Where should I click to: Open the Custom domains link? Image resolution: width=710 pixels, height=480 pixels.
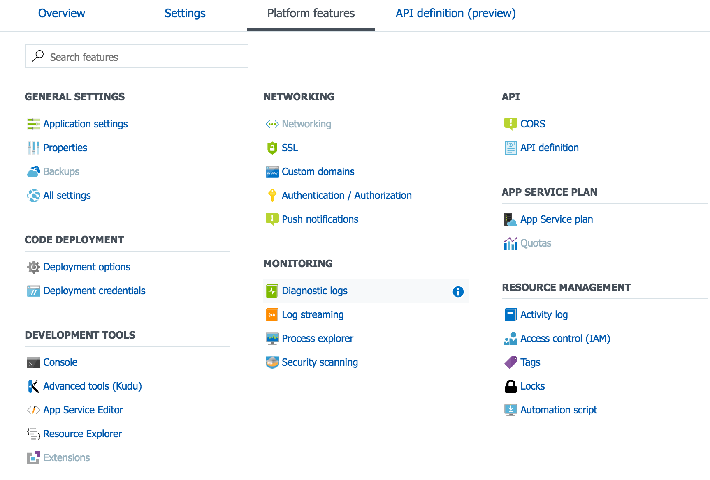point(318,172)
